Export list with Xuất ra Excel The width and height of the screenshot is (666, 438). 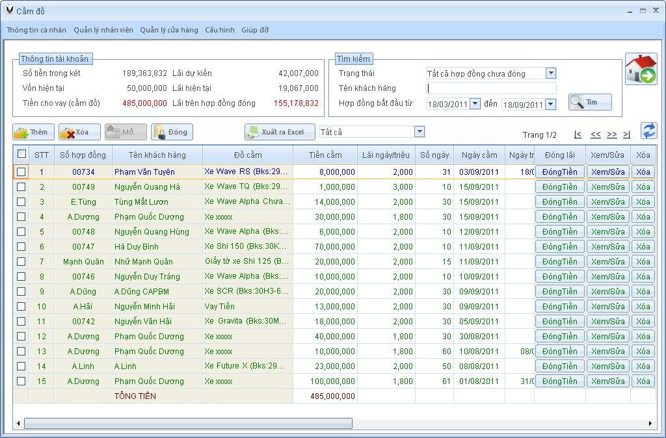[280, 132]
